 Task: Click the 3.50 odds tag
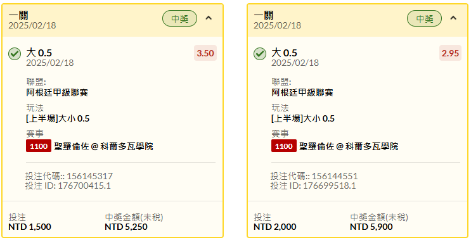point(205,53)
